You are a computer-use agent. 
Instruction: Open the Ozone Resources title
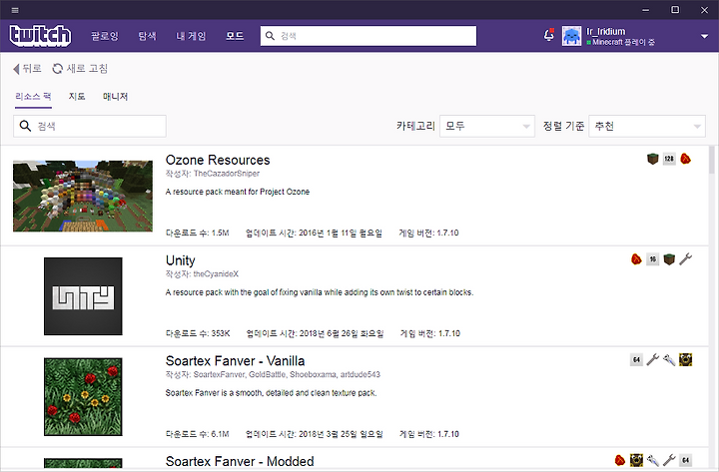point(218,160)
